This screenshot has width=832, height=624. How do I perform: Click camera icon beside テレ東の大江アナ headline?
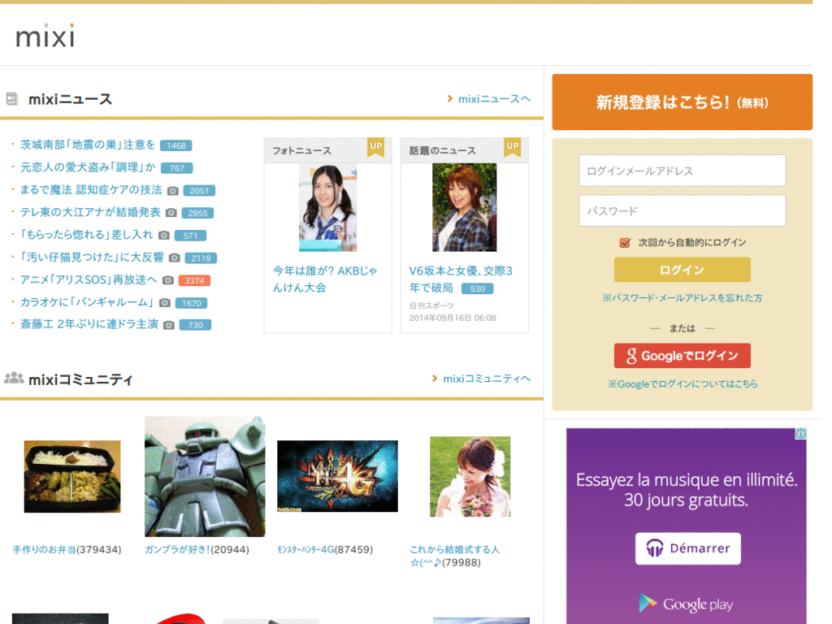(171, 213)
